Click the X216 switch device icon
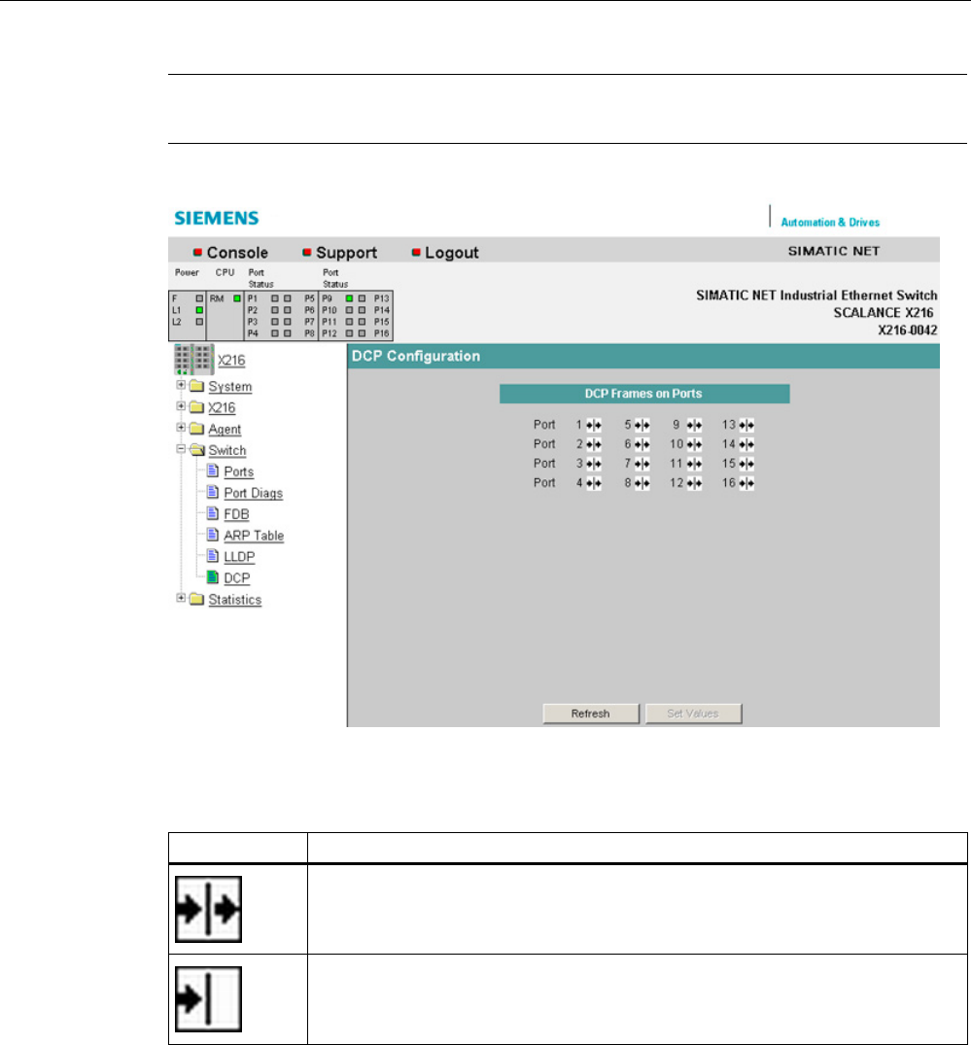The height and width of the screenshot is (1045, 971). point(194,360)
